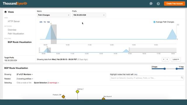Expand 27 of 27 Monitors dropdown

(25, 74)
